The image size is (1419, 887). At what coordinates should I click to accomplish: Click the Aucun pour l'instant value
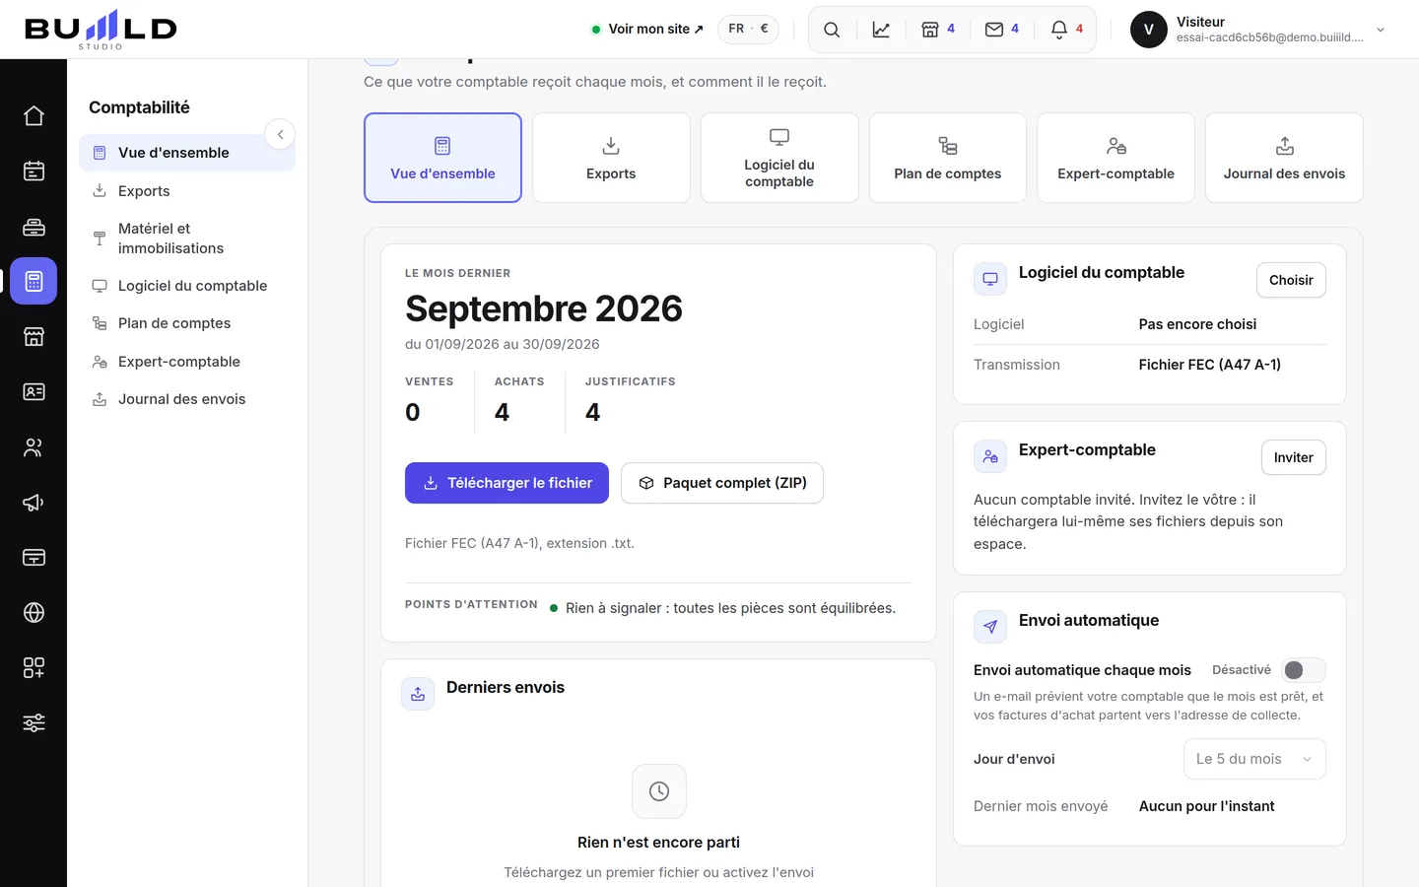(1206, 806)
